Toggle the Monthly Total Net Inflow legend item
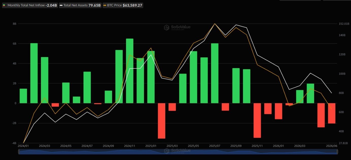The height and width of the screenshot is (160, 351). point(30,5)
